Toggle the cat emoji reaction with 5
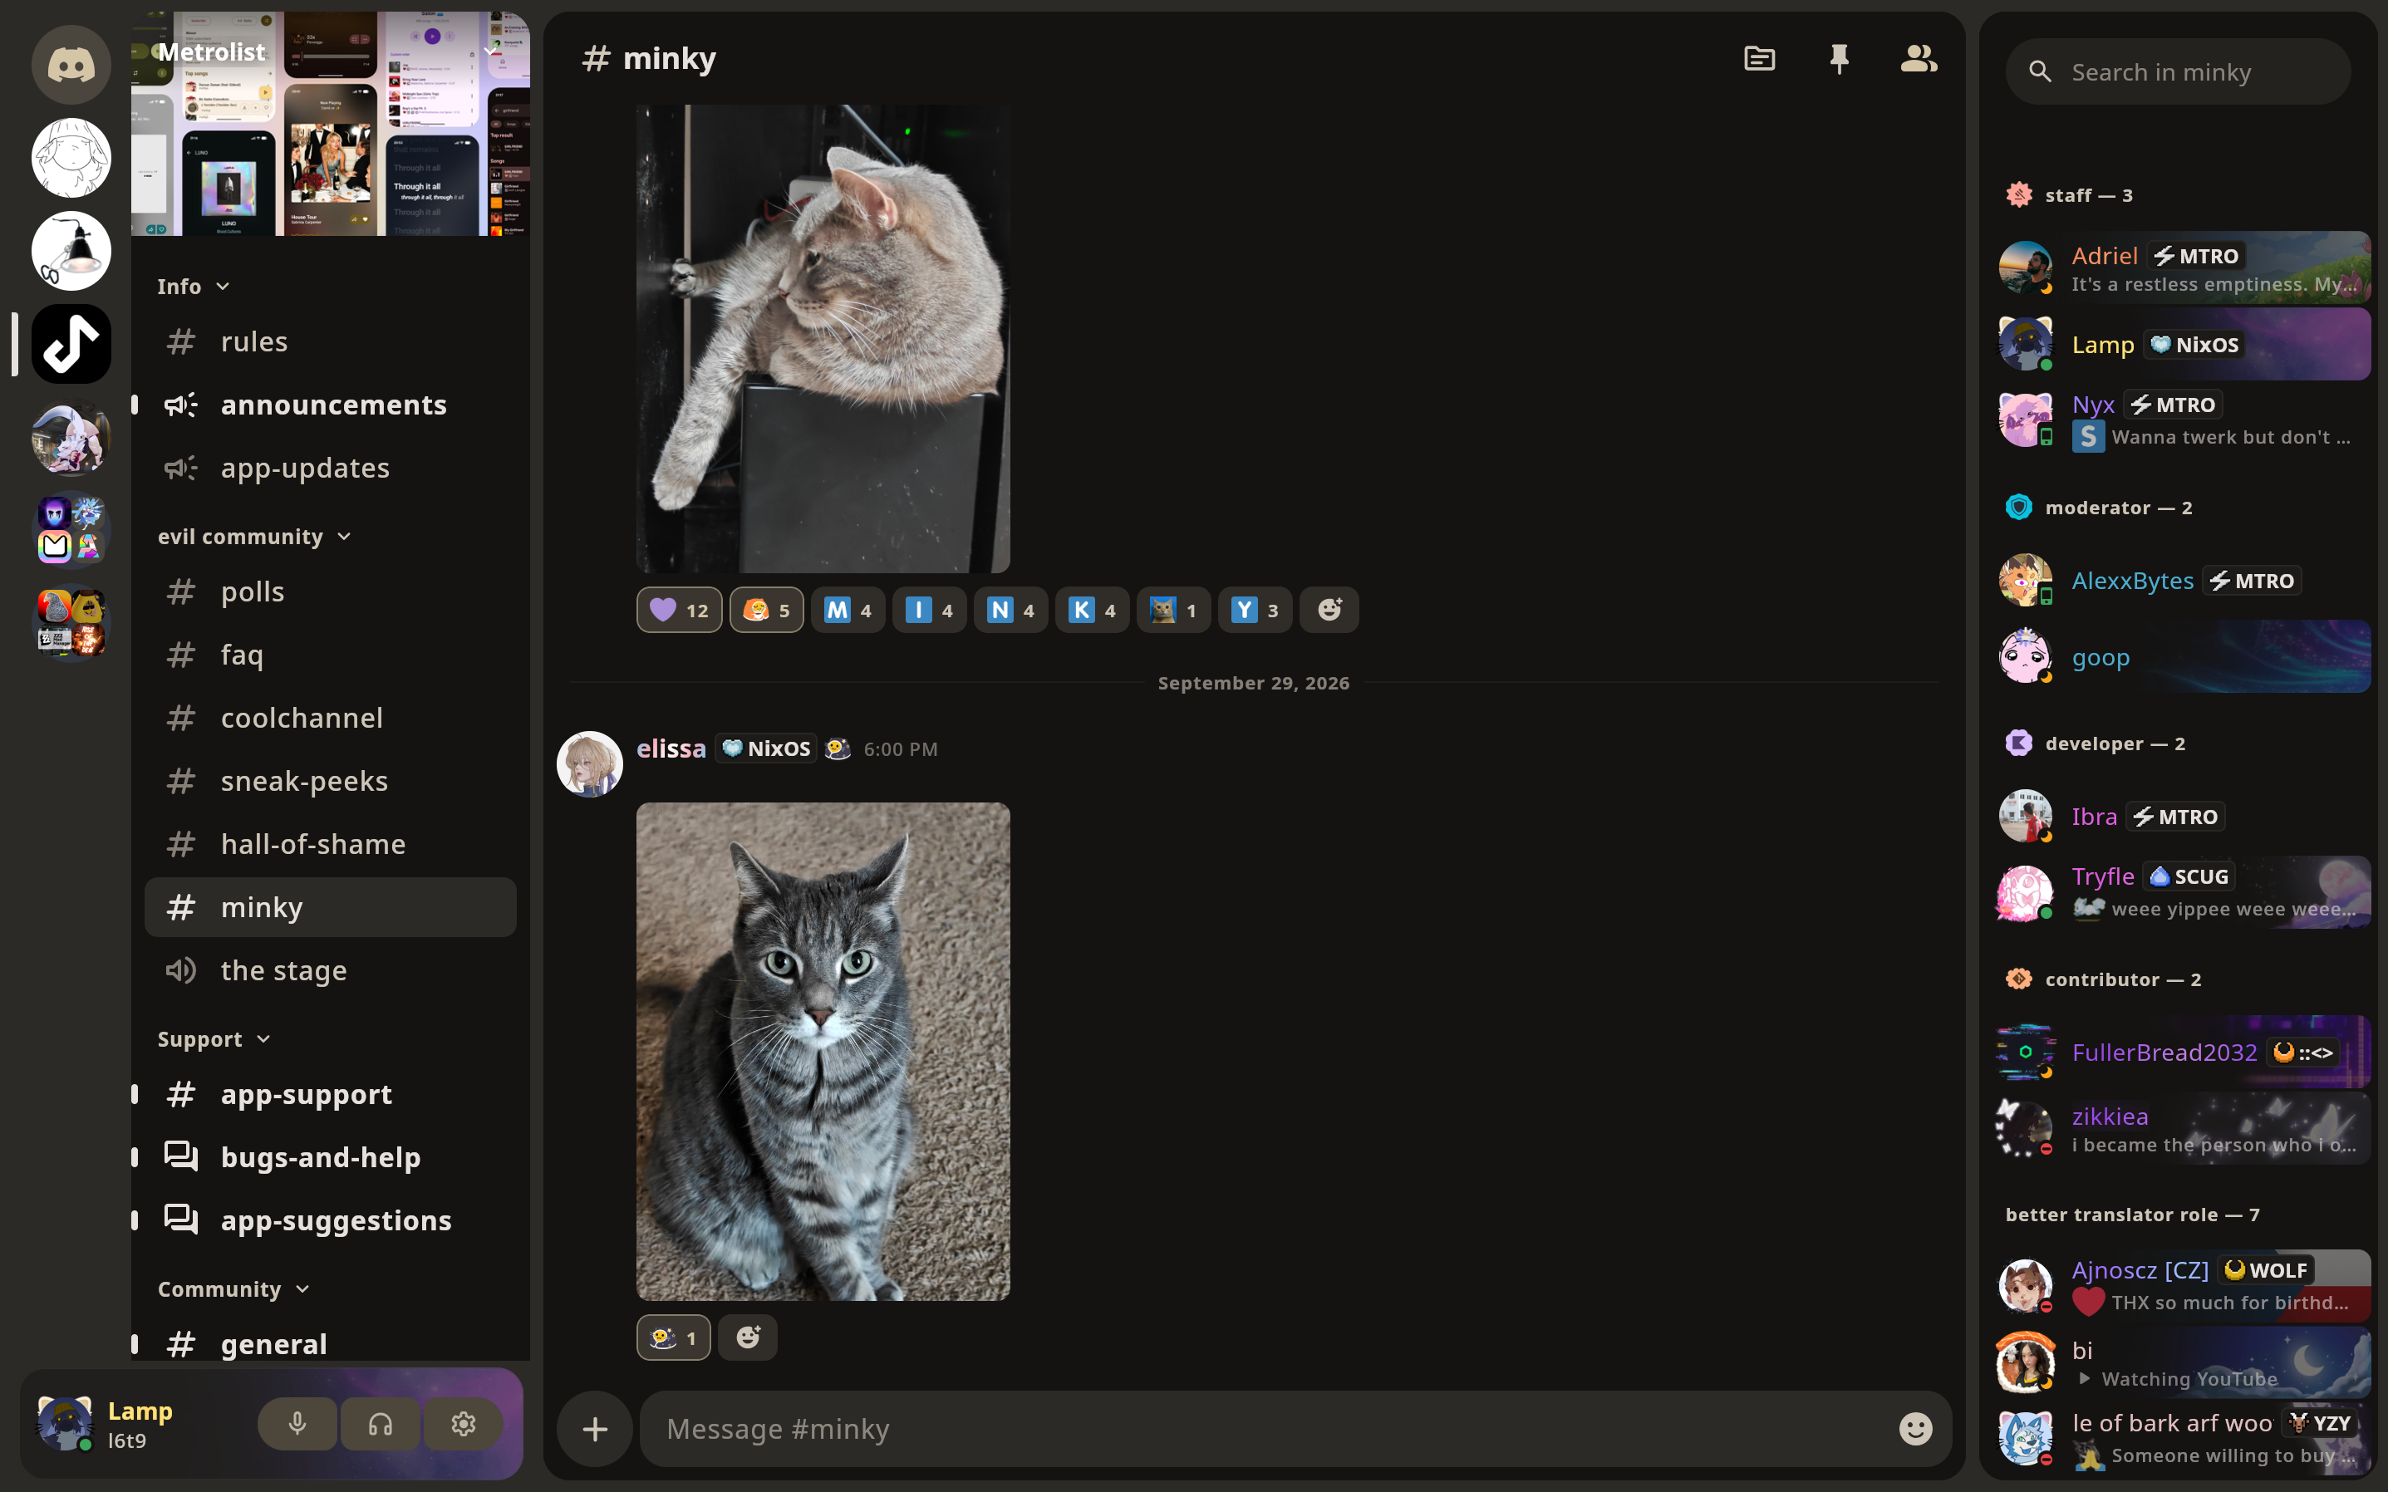This screenshot has width=2388, height=1492. click(767, 610)
